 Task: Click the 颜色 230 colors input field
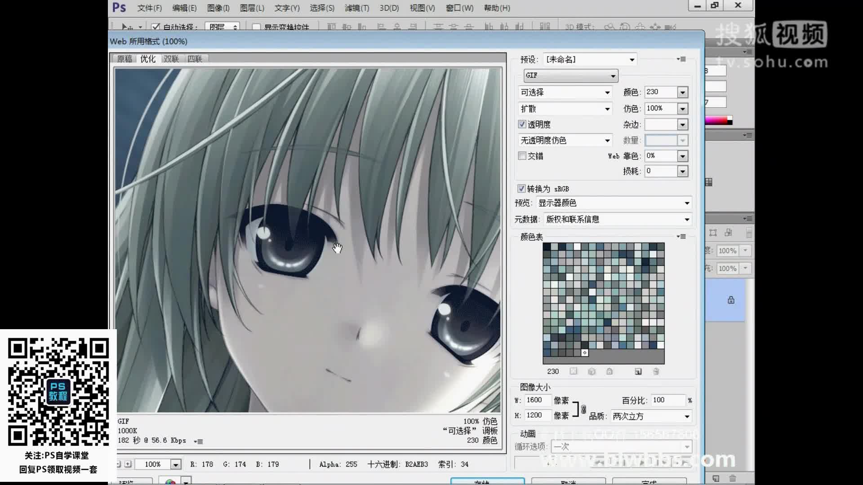(x=661, y=92)
